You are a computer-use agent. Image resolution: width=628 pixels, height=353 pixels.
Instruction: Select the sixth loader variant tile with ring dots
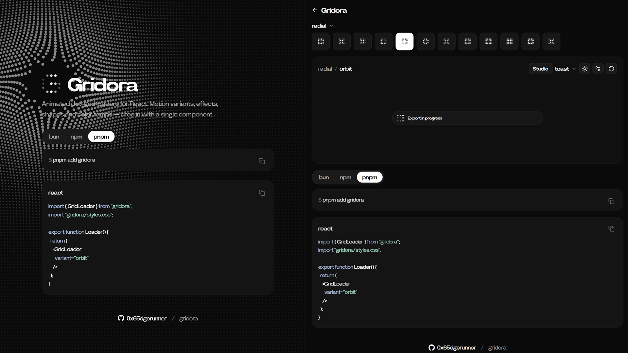(426, 42)
